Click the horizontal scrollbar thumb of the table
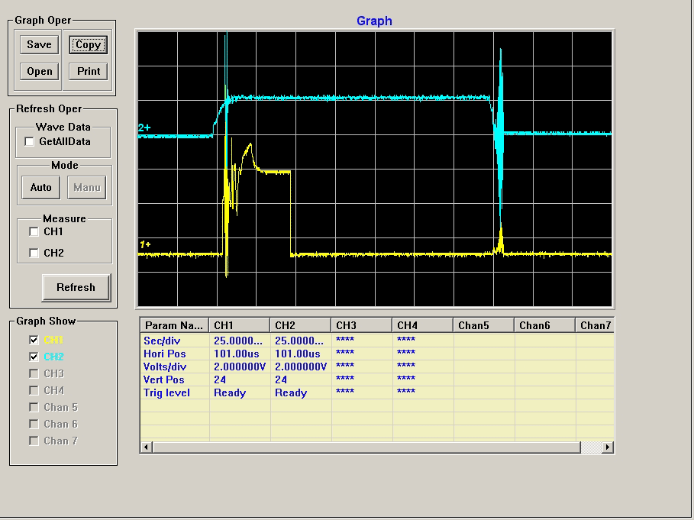Image resolution: width=694 pixels, height=520 pixels. pyautogui.click(x=366, y=447)
